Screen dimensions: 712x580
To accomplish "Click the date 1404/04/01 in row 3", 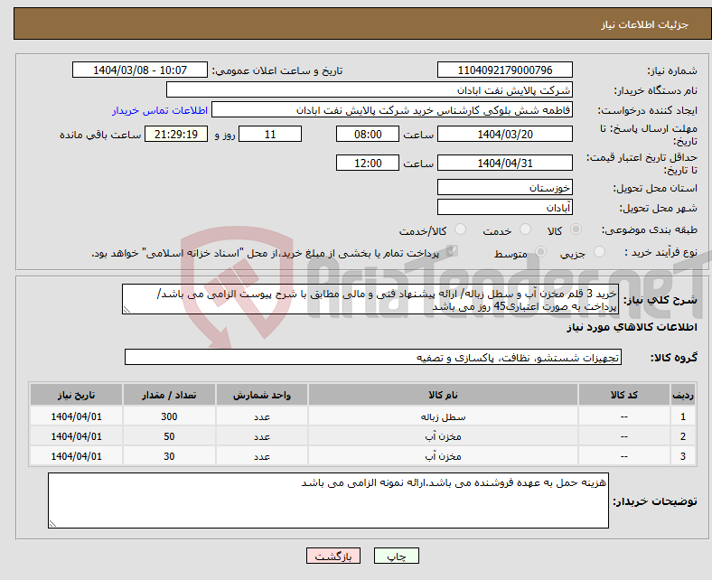I will click(76, 456).
